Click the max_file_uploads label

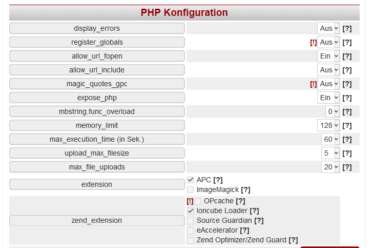(97, 167)
